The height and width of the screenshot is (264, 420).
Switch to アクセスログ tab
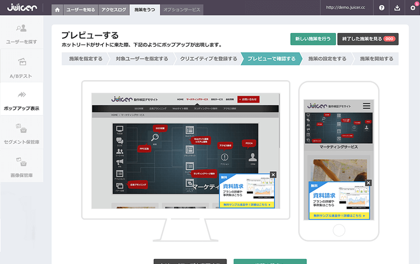pos(114,10)
